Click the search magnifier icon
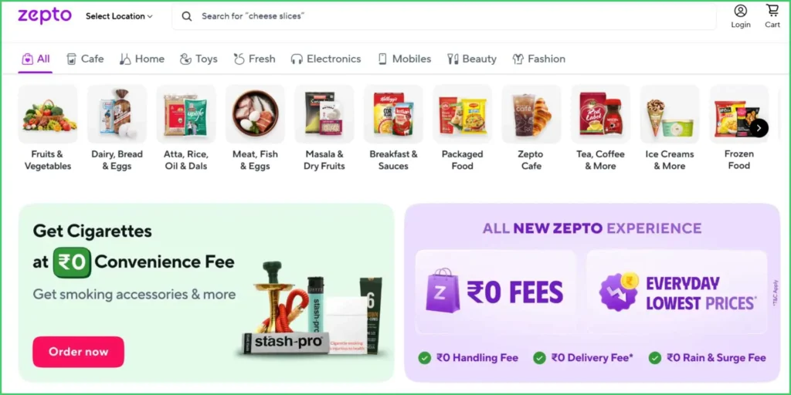This screenshot has width=791, height=395. point(187,16)
